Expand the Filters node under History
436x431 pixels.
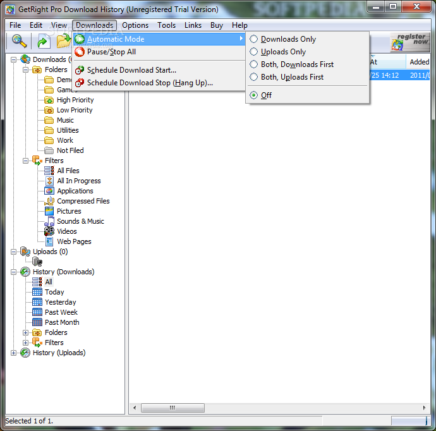(25, 343)
